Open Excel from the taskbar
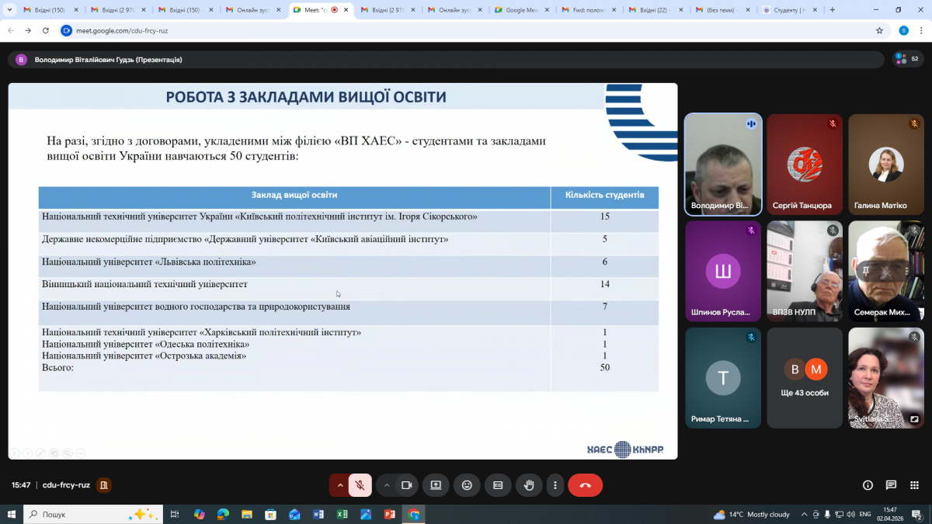 coord(342,514)
